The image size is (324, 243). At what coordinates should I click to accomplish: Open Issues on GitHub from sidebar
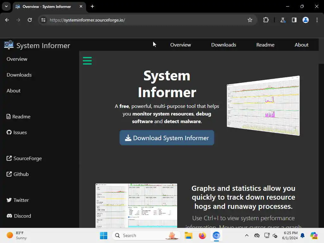point(16,133)
